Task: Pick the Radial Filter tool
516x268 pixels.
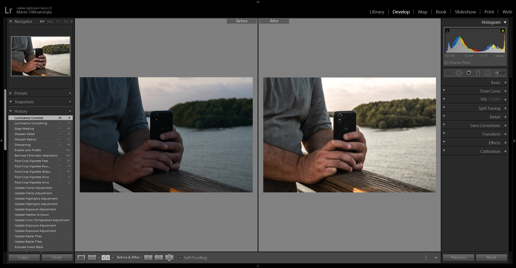Action: (x=487, y=73)
